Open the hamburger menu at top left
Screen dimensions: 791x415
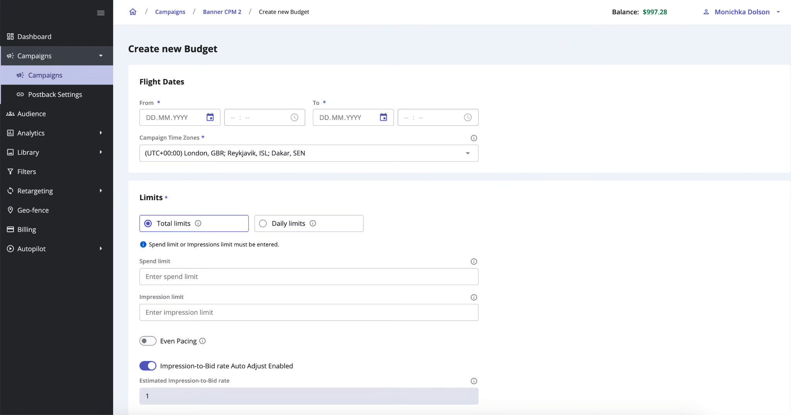tap(100, 12)
